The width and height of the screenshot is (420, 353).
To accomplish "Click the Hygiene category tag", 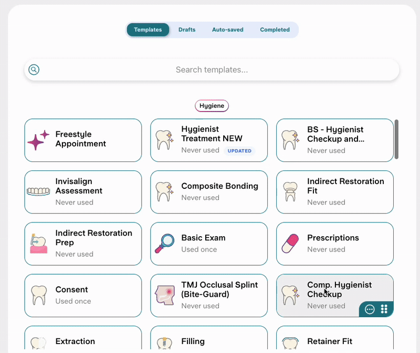I will click(212, 106).
